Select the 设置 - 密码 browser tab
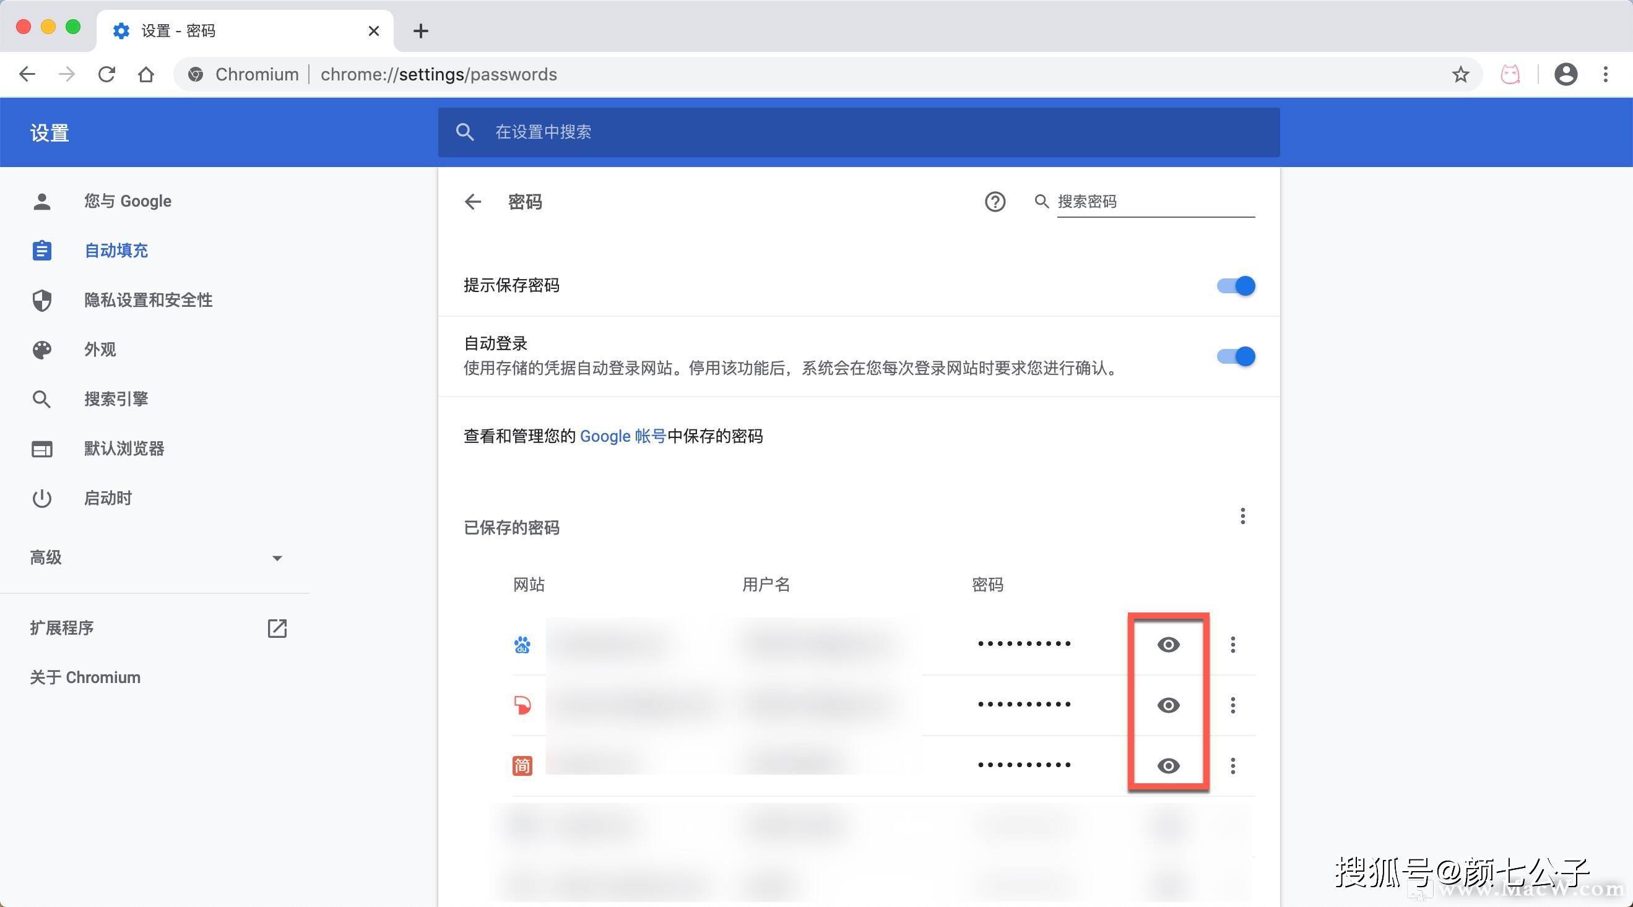The height and width of the screenshot is (907, 1633). coord(245,30)
